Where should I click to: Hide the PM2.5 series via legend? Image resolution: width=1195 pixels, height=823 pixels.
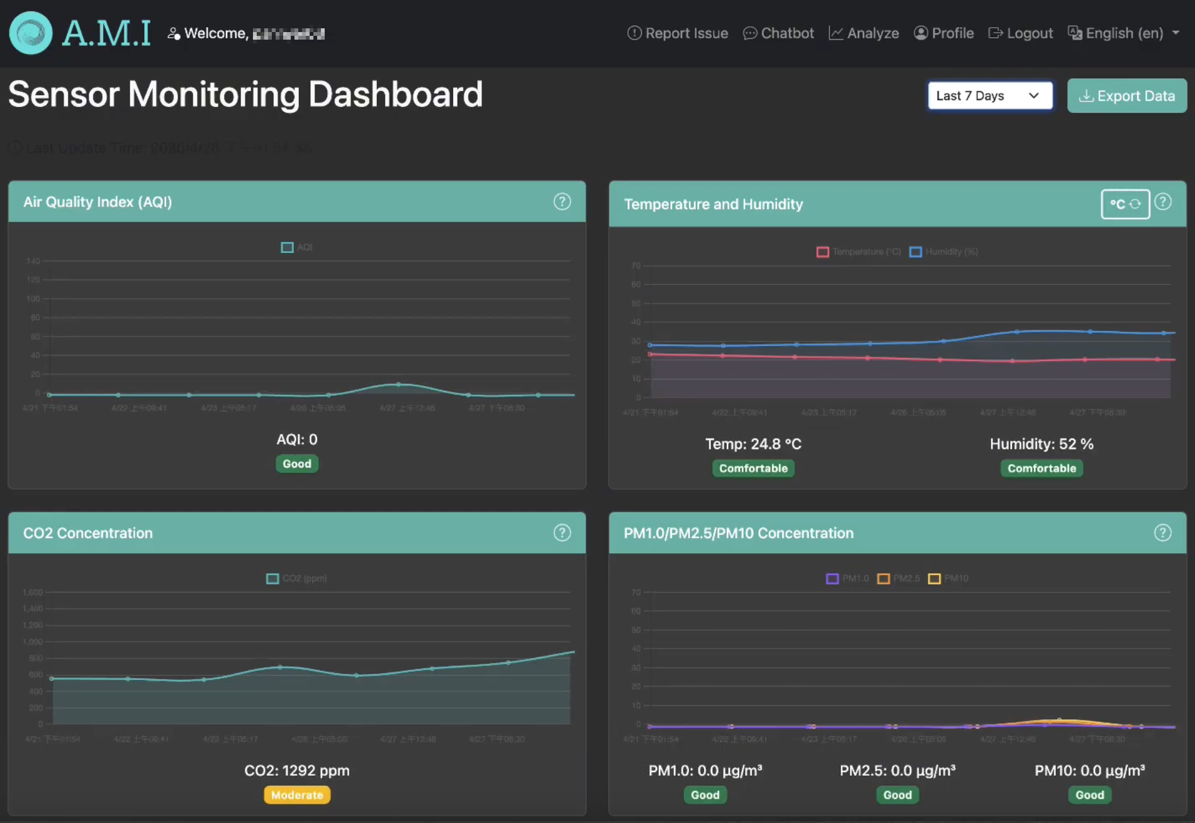click(x=899, y=578)
